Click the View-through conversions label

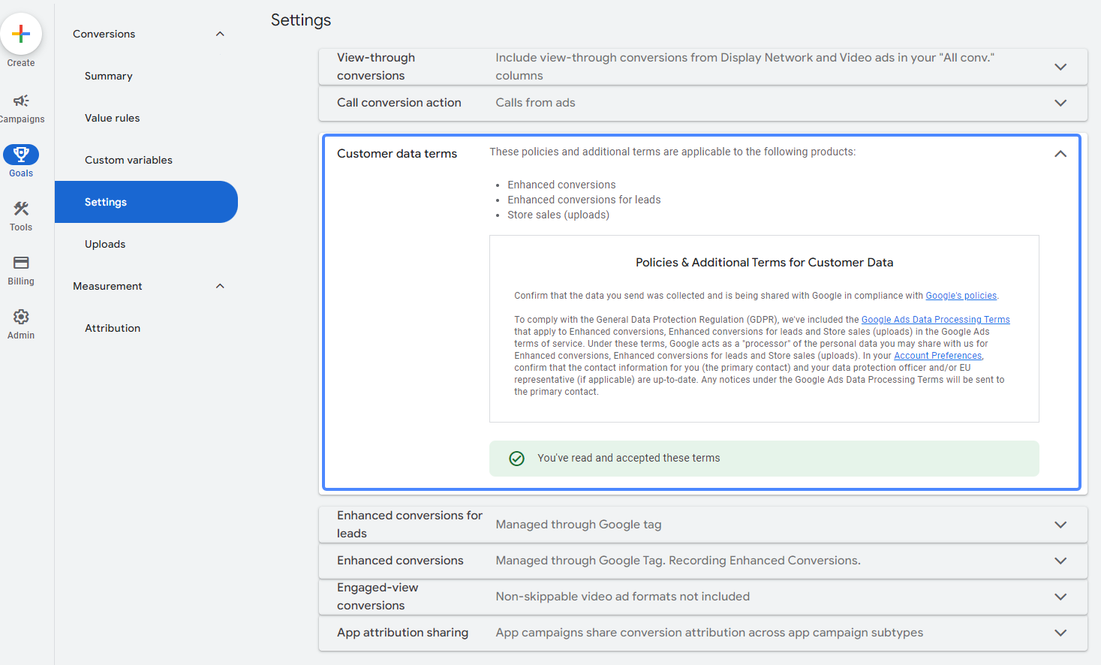[x=376, y=67]
